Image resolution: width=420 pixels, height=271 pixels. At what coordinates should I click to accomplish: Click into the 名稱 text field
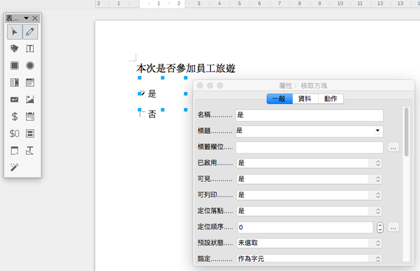coord(309,115)
